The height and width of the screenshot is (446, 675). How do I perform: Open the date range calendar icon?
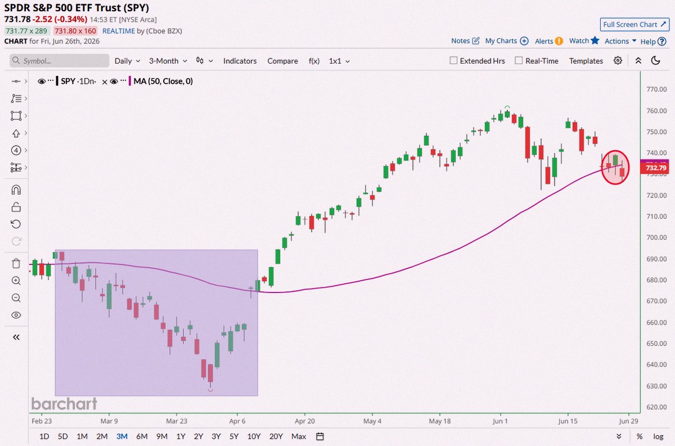tap(320, 436)
